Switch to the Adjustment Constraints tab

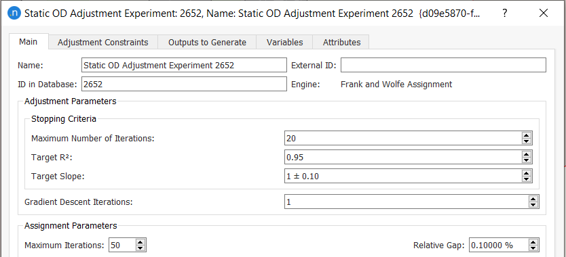click(103, 42)
